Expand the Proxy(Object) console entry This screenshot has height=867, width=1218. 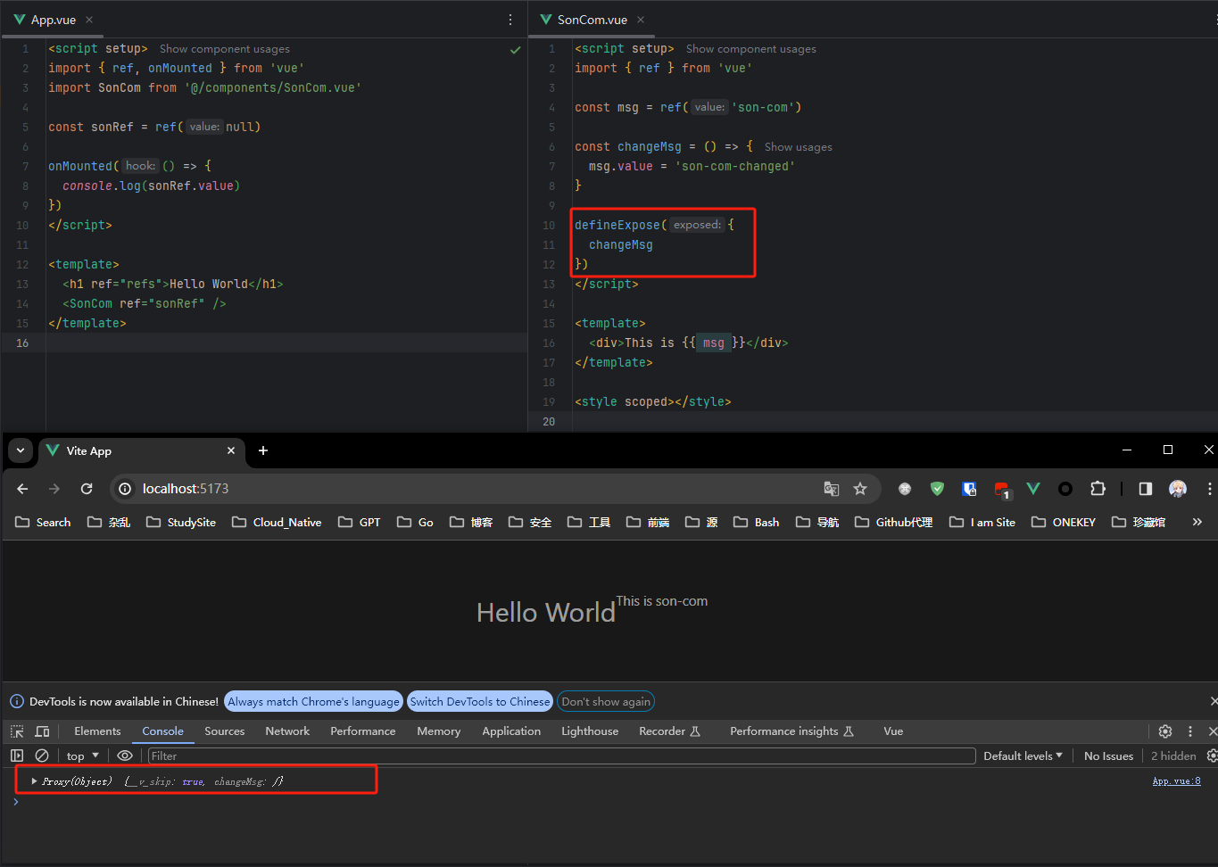point(34,781)
